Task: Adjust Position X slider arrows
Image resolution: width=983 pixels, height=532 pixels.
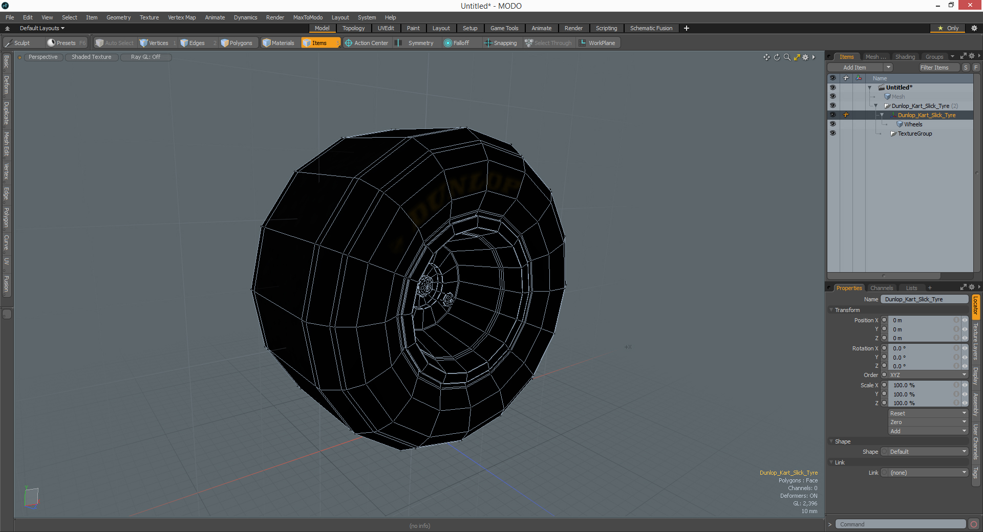Action: (965, 320)
